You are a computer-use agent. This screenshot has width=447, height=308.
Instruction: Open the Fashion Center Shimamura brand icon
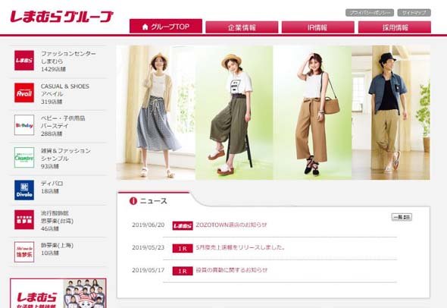[24, 61]
